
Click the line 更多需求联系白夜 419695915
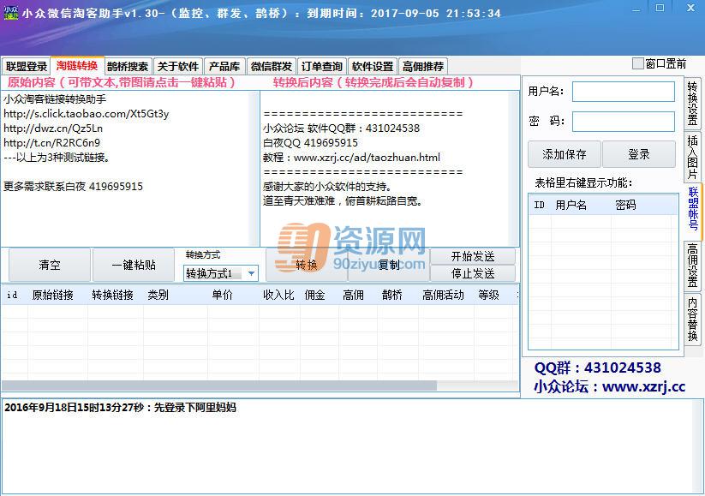click(x=74, y=186)
